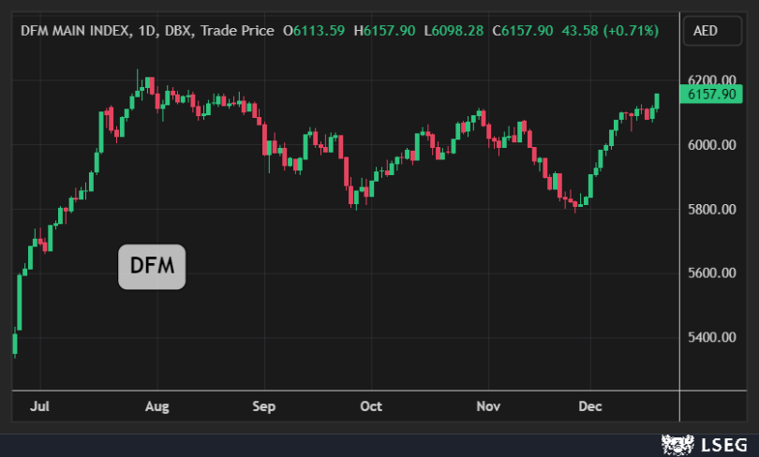The image size is (759, 457).
Task: Click the 5600.00 price axis label
Action: (x=711, y=273)
